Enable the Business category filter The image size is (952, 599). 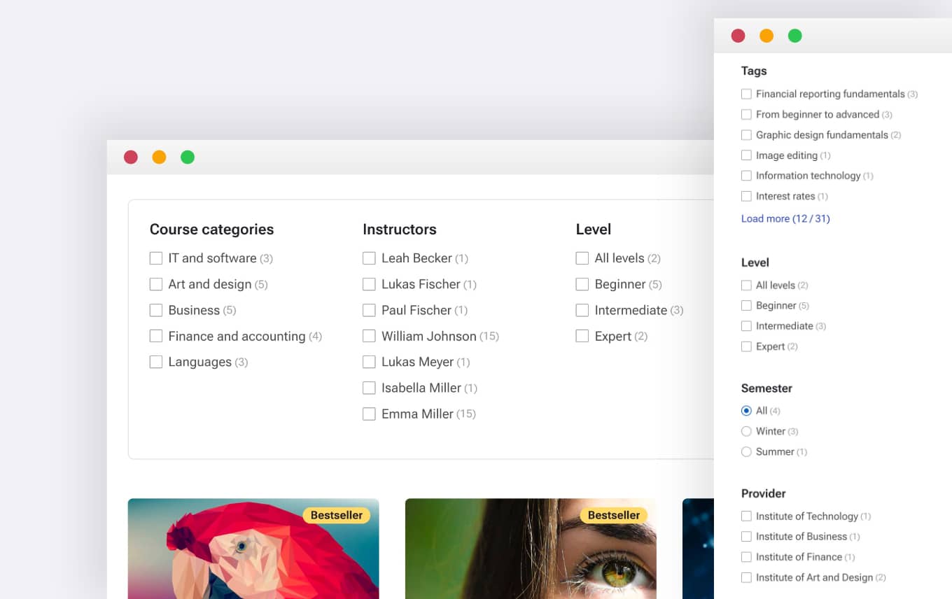click(x=156, y=310)
